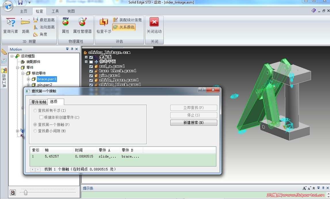The image size is (330, 199).
Task: Expand the coordinate system (坐标系) node
Action: click(86, 57)
